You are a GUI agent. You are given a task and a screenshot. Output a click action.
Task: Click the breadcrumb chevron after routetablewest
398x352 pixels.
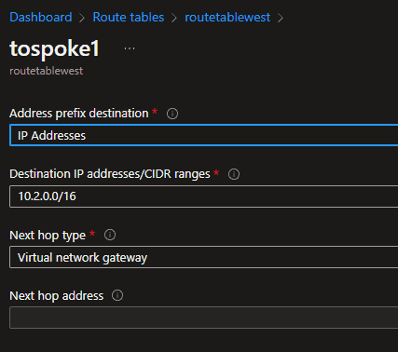(281, 18)
